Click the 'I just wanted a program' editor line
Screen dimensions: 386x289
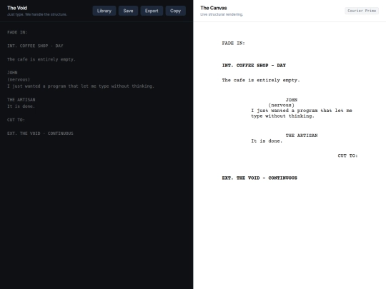81,86
